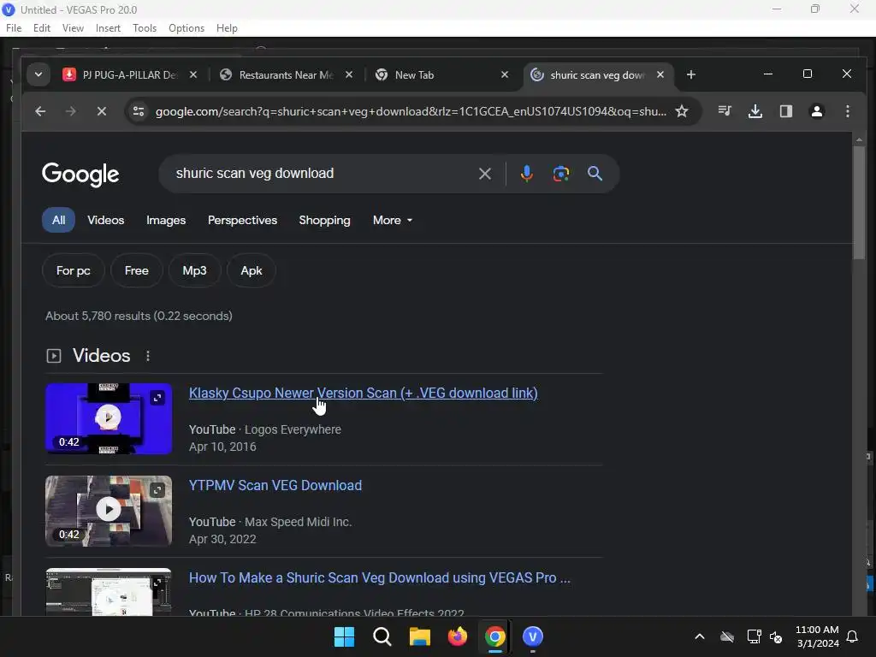Open Chrome tab search dropdown arrow

point(38,74)
